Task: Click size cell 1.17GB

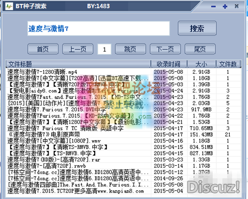Action: 201,166
